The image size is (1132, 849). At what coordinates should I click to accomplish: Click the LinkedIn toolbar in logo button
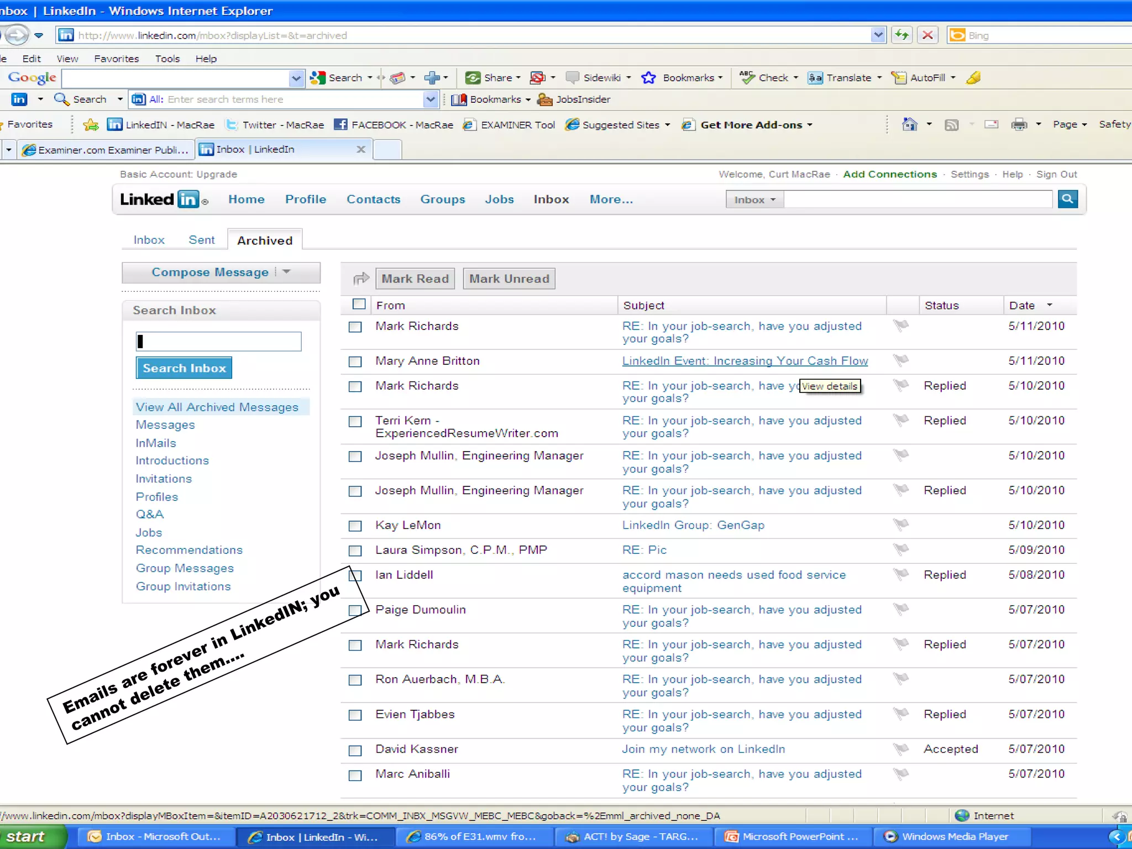(x=19, y=99)
